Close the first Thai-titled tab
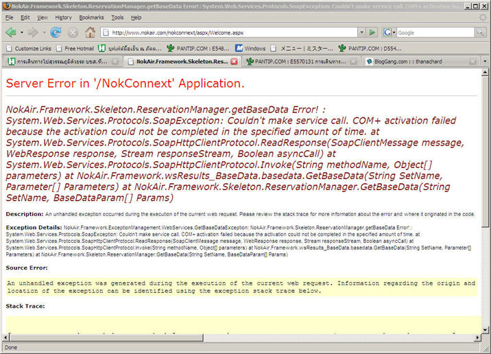Image resolution: width=491 pixels, height=354 pixels. pos(115,62)
